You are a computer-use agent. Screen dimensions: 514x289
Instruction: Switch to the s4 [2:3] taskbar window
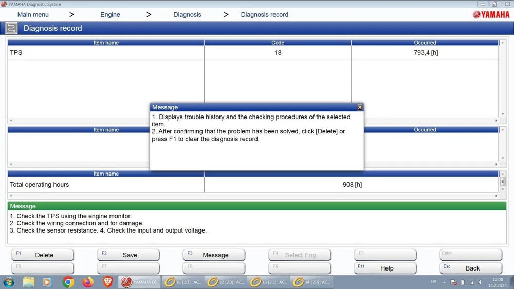tap(311, 282)
